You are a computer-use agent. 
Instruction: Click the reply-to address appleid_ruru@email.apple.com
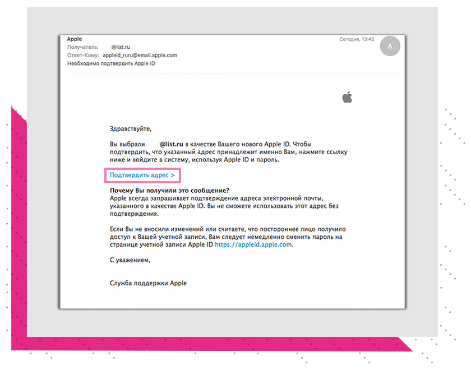pyautogui.click(x=140, y=55)
